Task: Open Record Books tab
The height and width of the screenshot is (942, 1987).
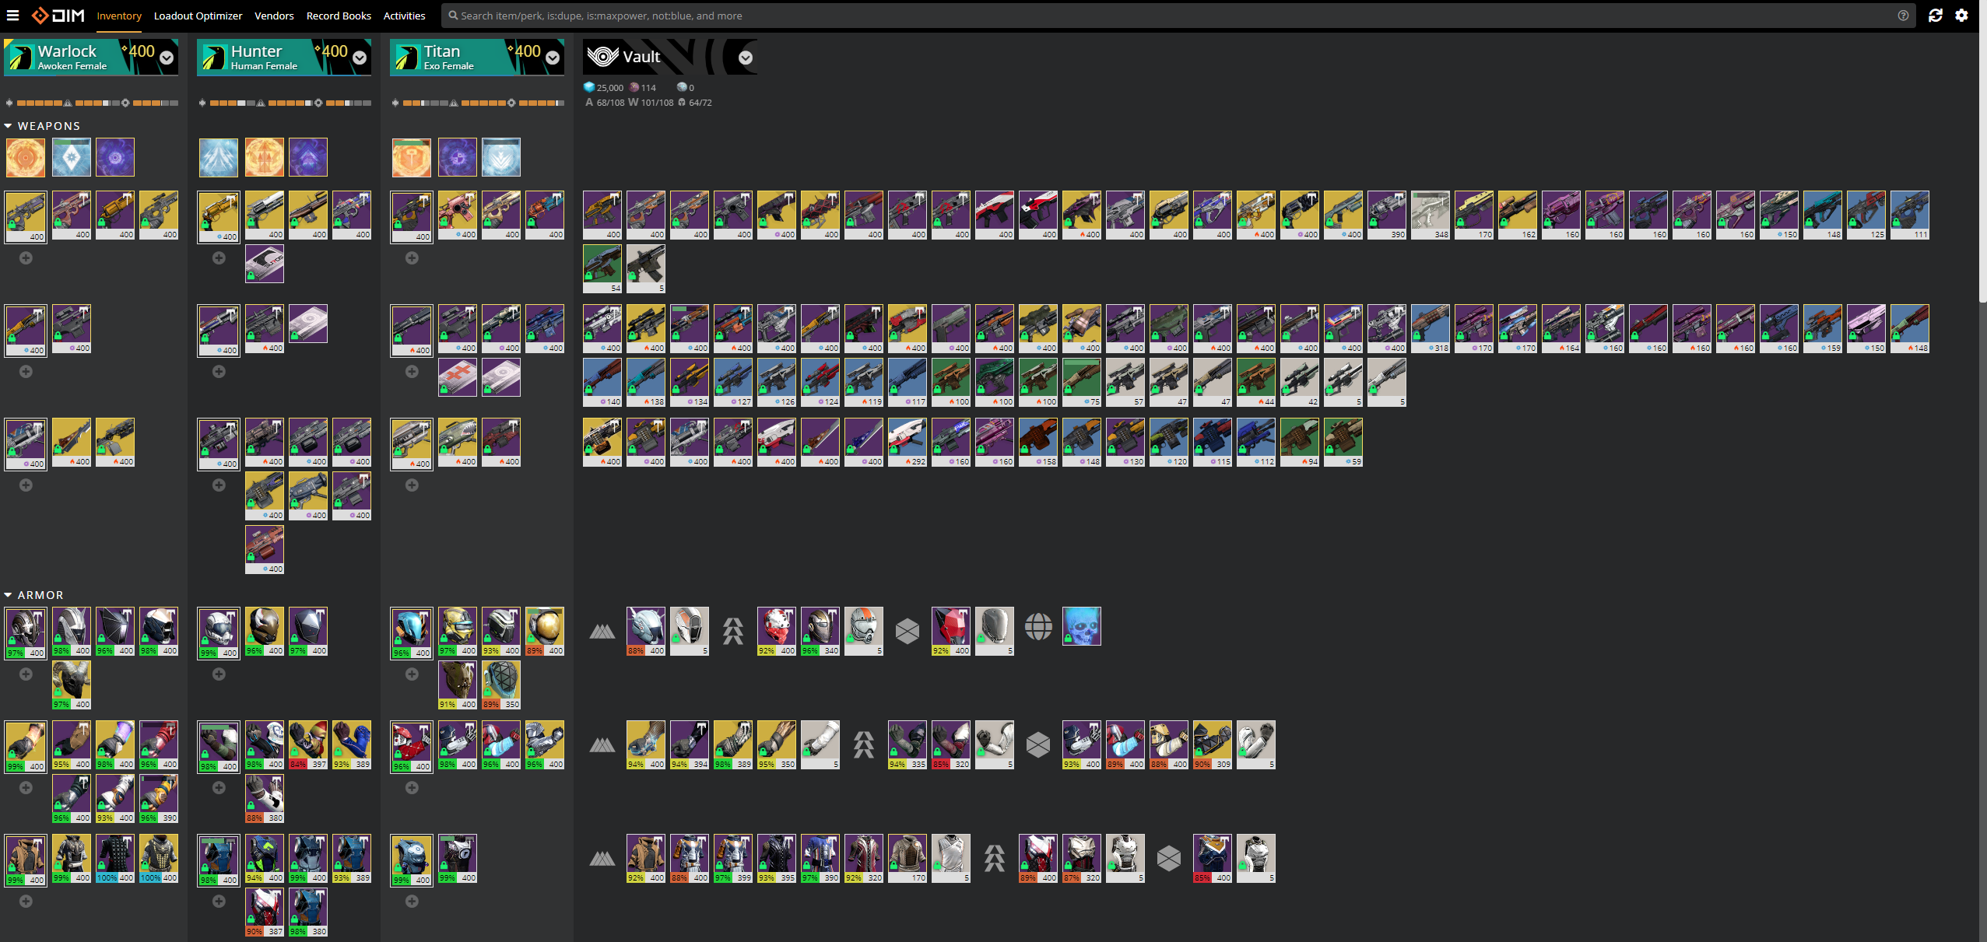Action: pos(339,16)
